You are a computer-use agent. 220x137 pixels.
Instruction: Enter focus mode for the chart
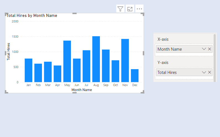[x=130, y=9]
